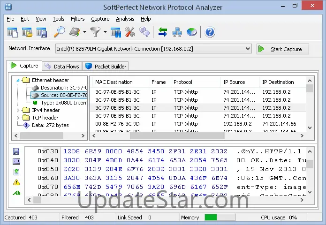Click the open capture file toolbar icon
This screenshot has width=326, height=225.
(x=27, y=32)
